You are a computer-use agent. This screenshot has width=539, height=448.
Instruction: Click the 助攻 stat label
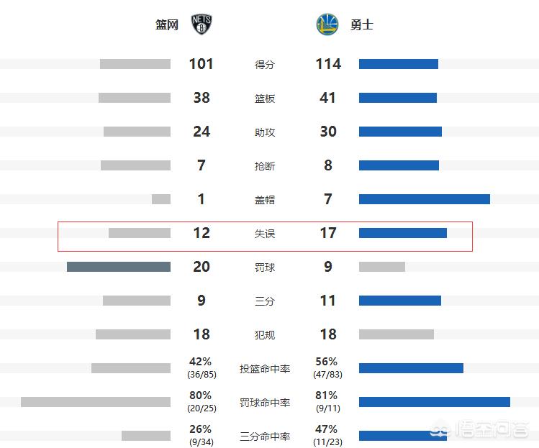point(265,132)
